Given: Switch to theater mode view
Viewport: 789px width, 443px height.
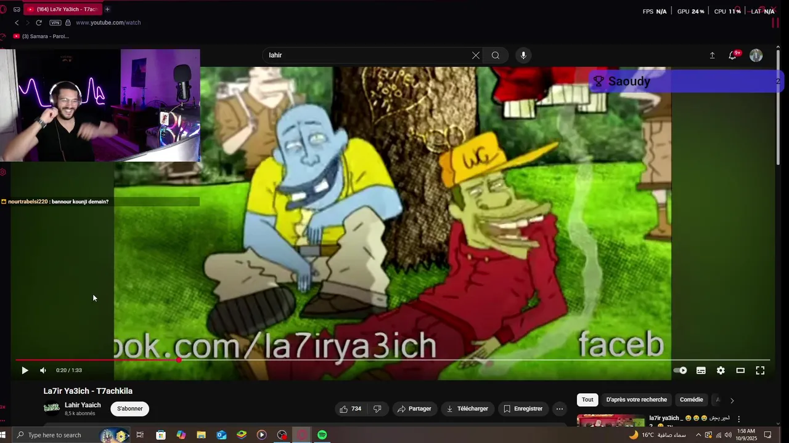Looking at the screenshot, I should 740,370.
